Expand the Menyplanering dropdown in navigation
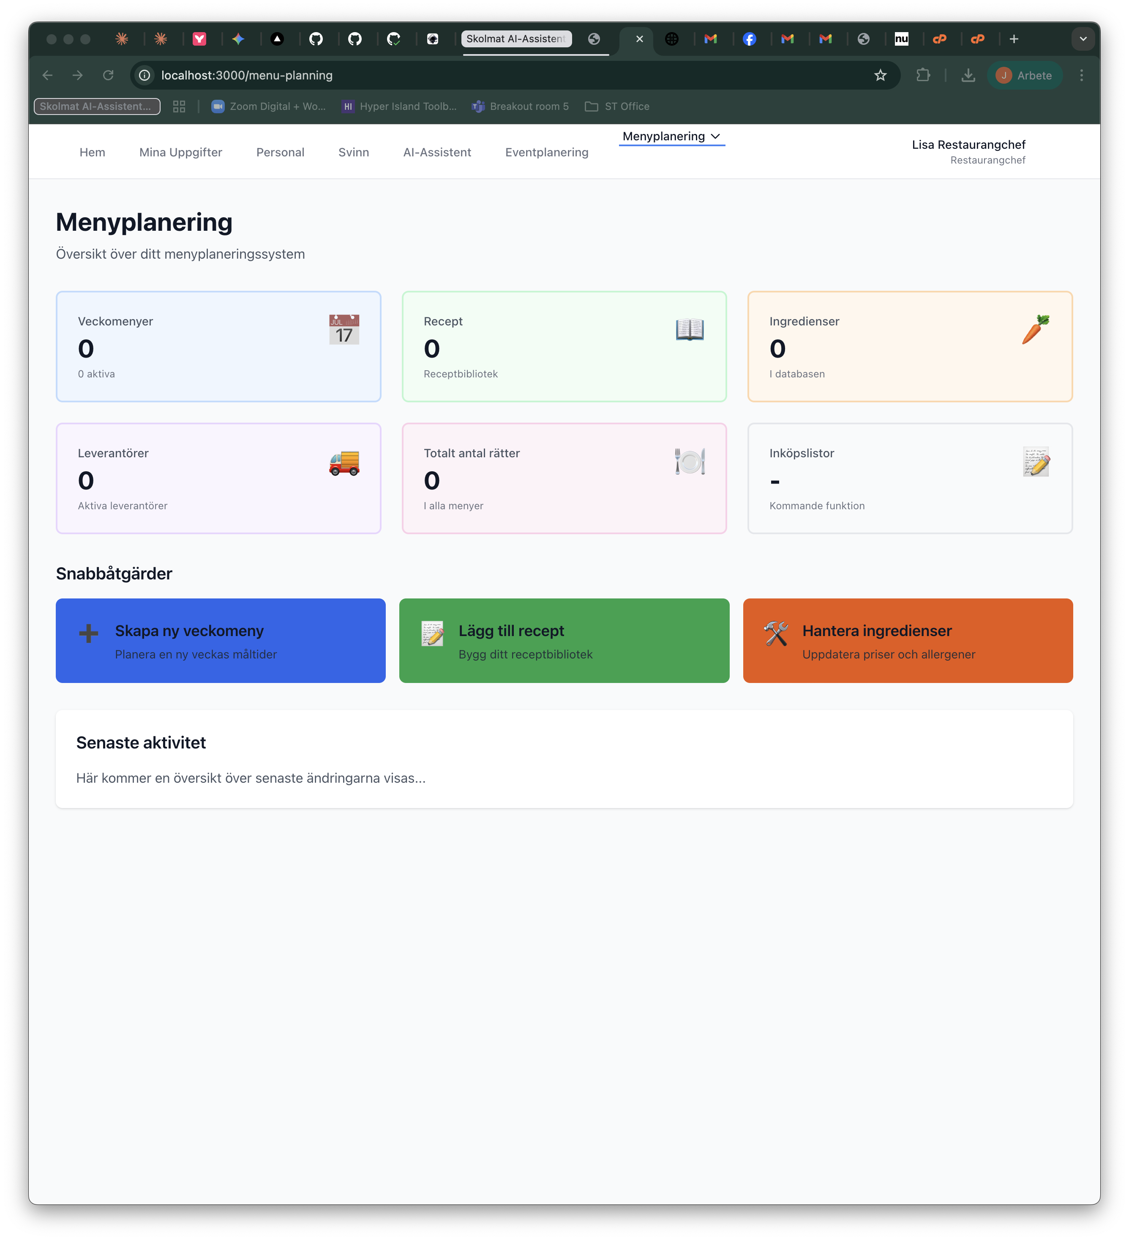This screenshot has width=1129, height=1240. [x=671, y=137]
